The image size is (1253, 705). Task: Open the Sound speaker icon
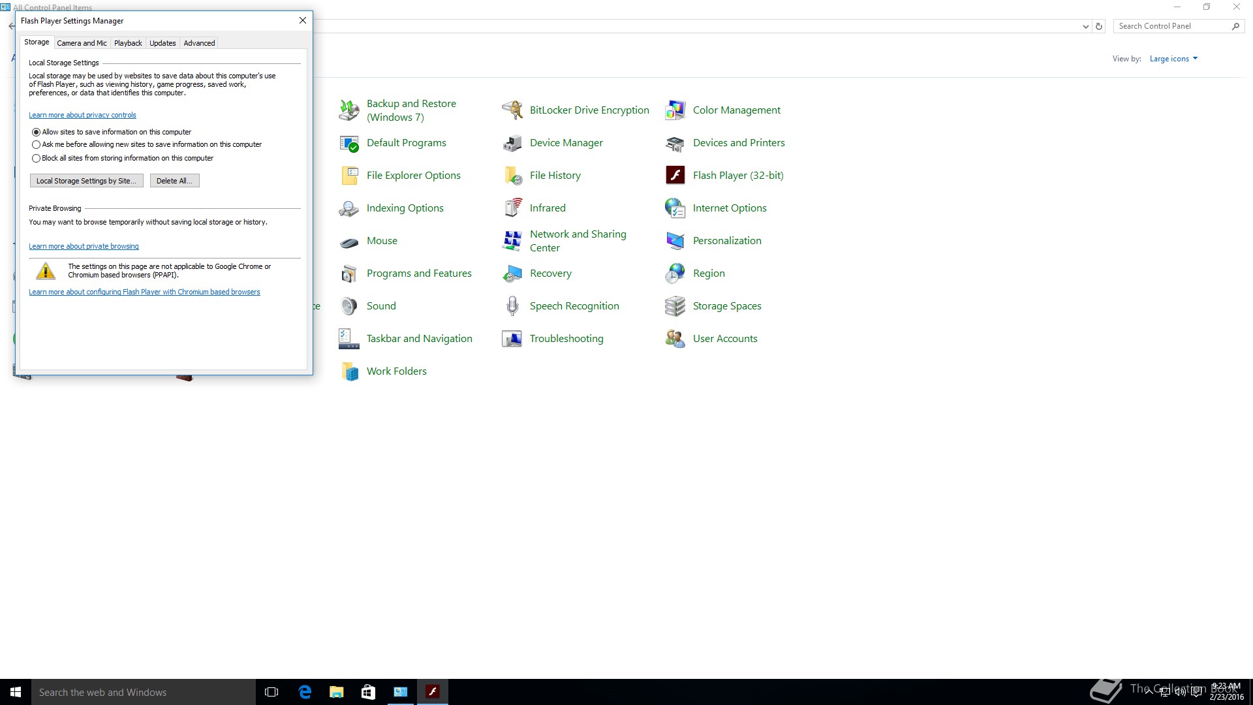pos(349,306)
